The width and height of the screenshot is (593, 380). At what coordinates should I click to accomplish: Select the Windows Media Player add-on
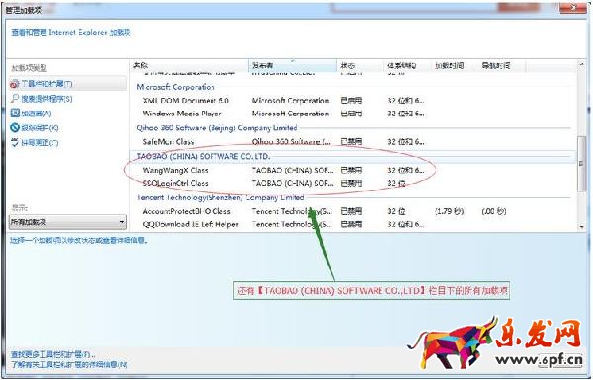click(353, 114)
